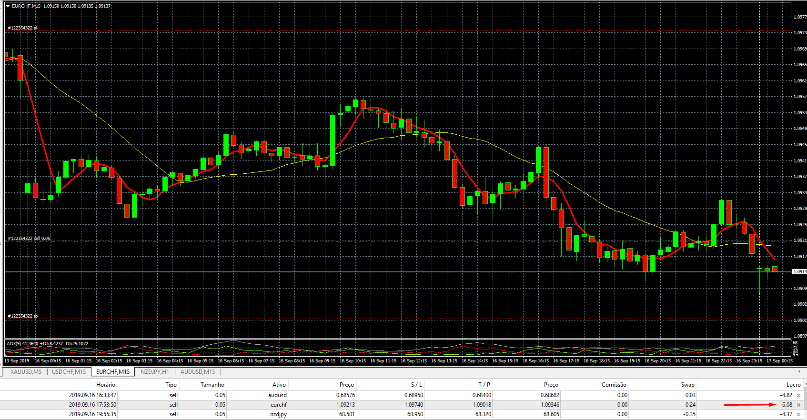This screenshot has width=807, height=420.
Task: Sort orders by the Horário column
Action: 106,385
